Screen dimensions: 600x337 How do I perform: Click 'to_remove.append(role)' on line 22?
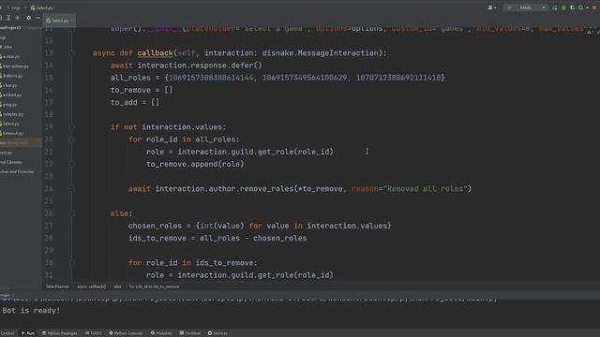195,164
